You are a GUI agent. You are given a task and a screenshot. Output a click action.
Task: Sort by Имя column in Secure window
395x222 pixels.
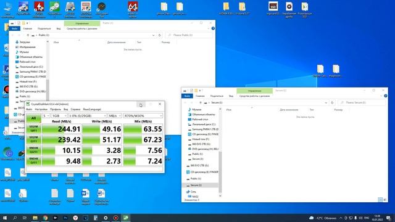click(229, 110)
